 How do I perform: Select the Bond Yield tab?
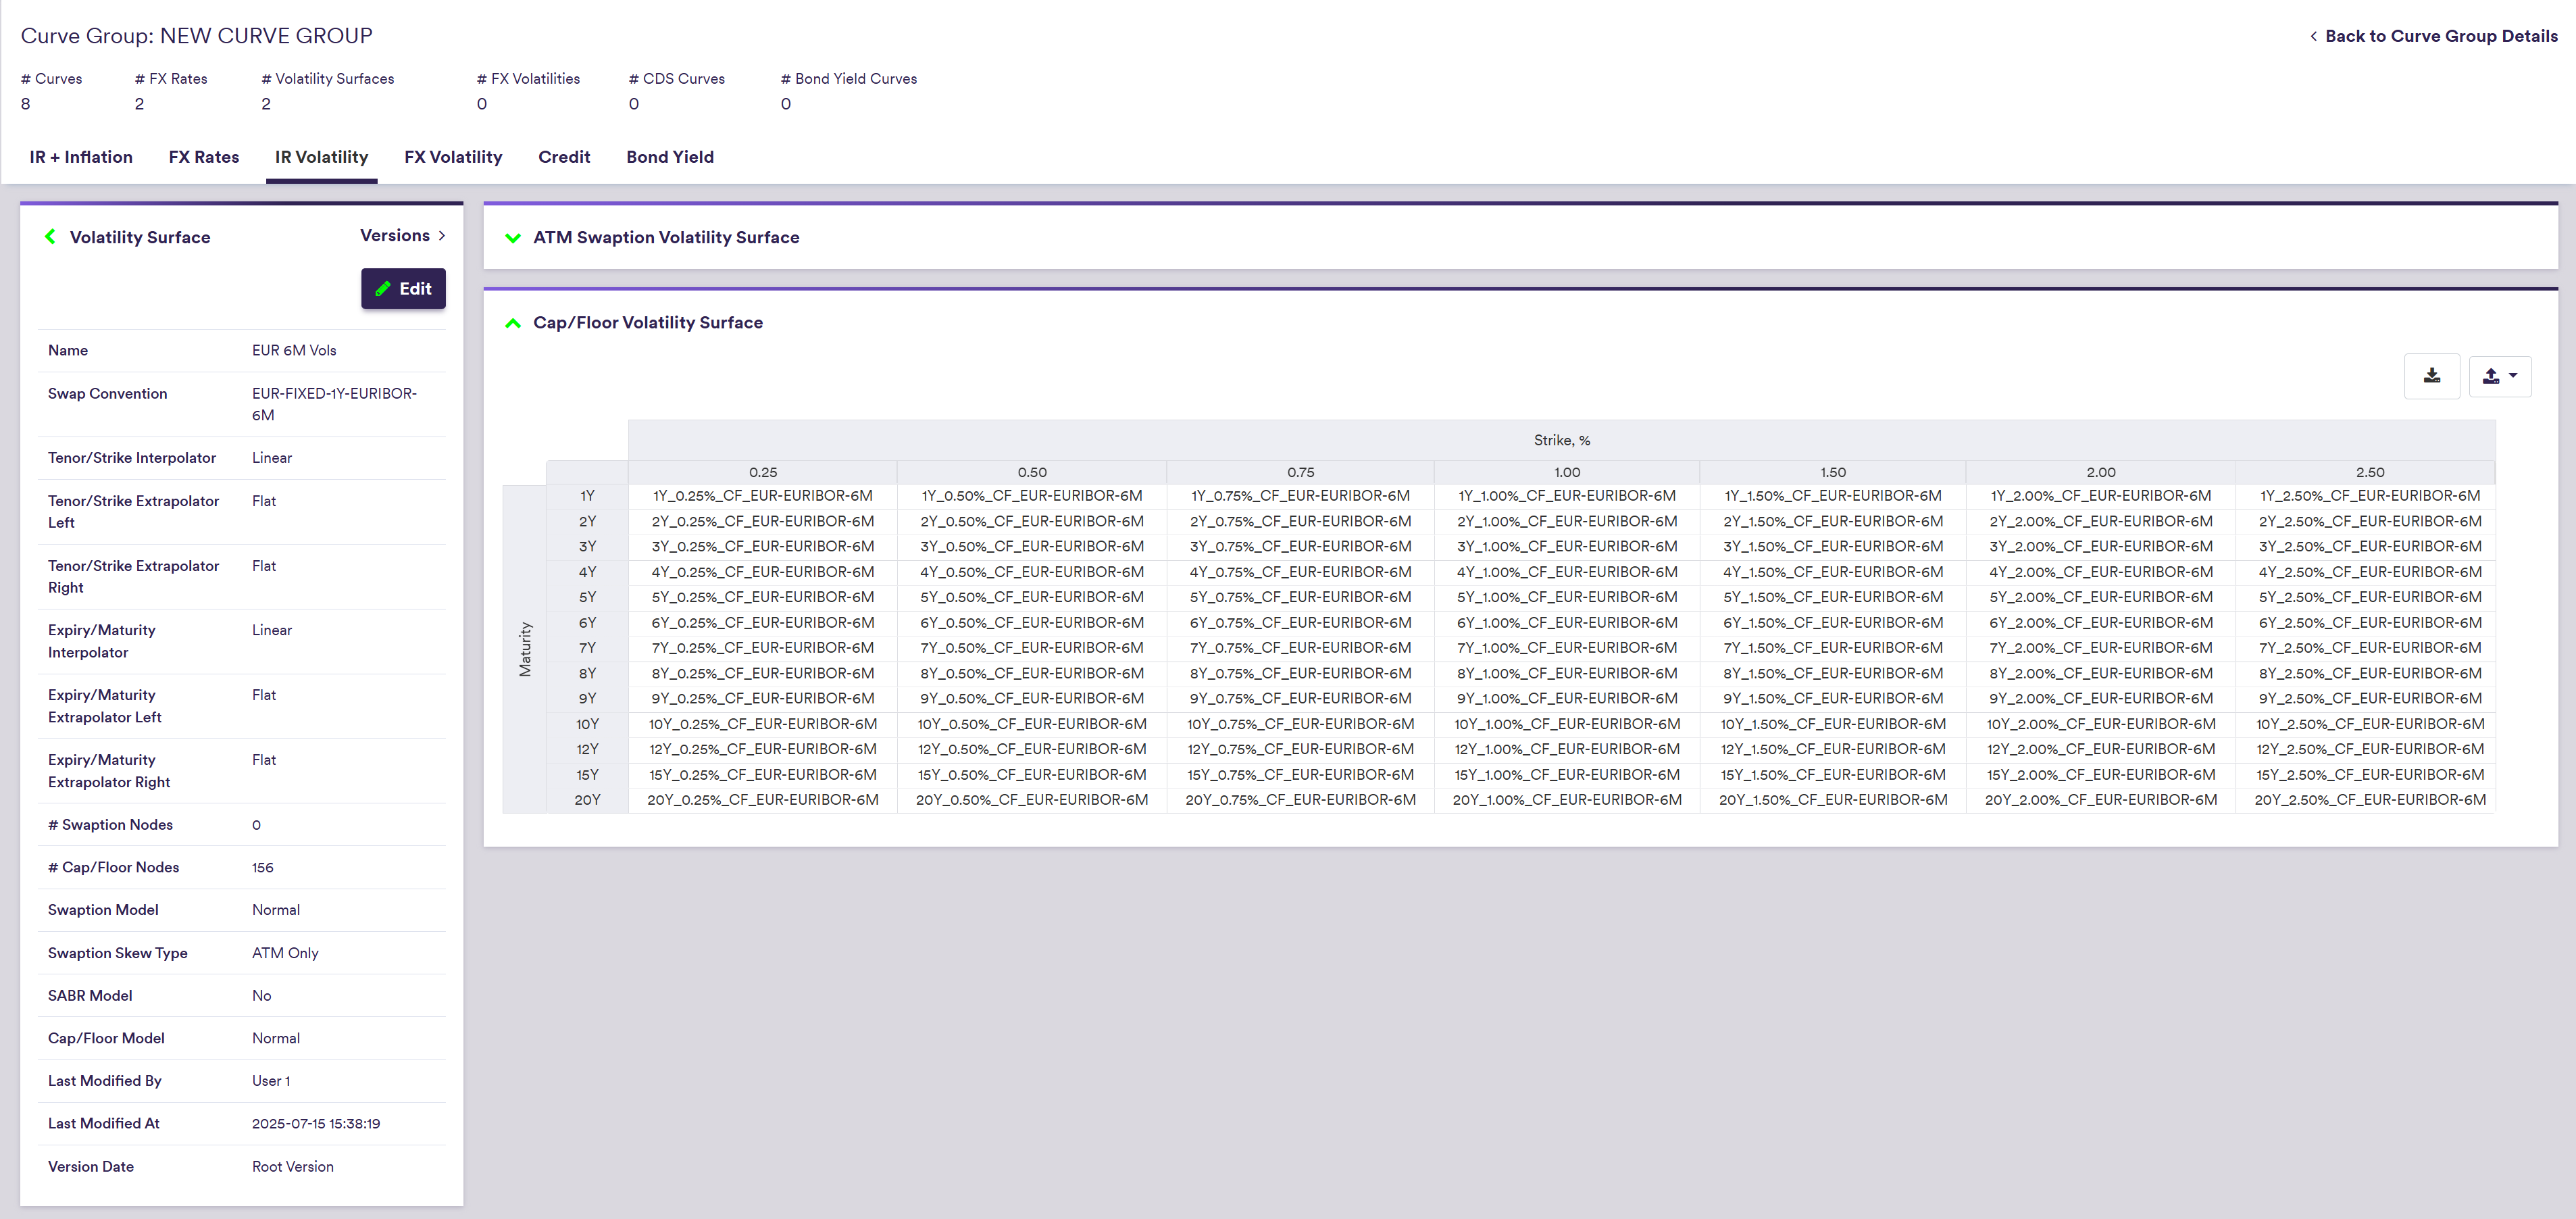click(670, 157)
